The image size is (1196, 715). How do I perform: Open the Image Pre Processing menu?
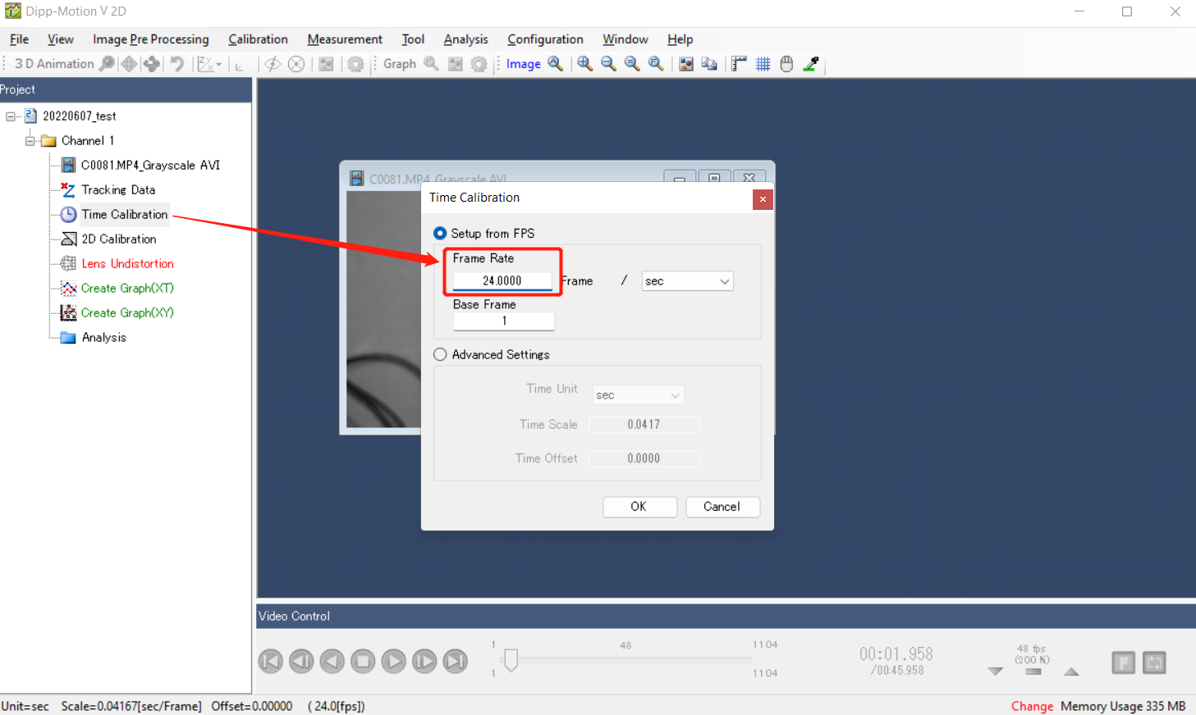pyautogui.click(x=150, y=39)
